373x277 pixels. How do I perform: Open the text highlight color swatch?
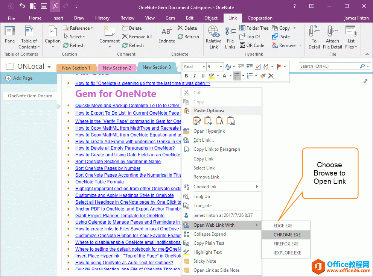[211, 76]
